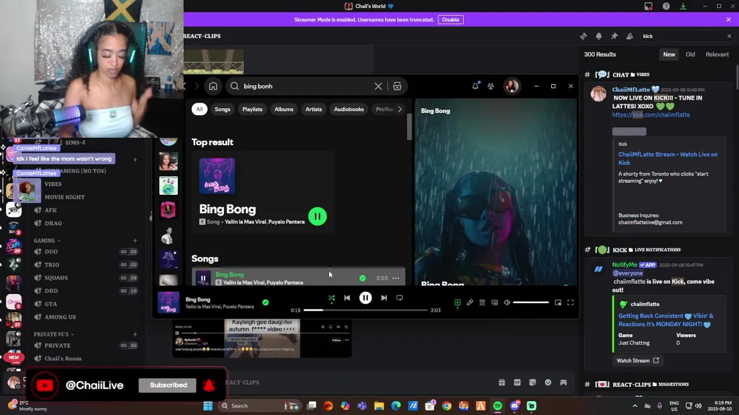This screenshot has height=415, width=739.
Task: Collapse the PRIVATE VC'S category
Action: coord(53,334)
